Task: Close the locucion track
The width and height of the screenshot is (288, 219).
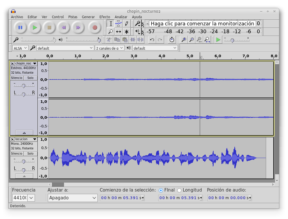Action: [x=12, y=139]
